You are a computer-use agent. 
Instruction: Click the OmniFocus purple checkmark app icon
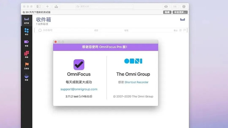click(x=79, y=64)
